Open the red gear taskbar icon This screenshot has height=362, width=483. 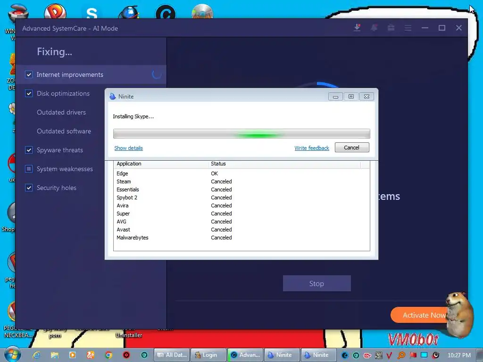tap(126, 355)
